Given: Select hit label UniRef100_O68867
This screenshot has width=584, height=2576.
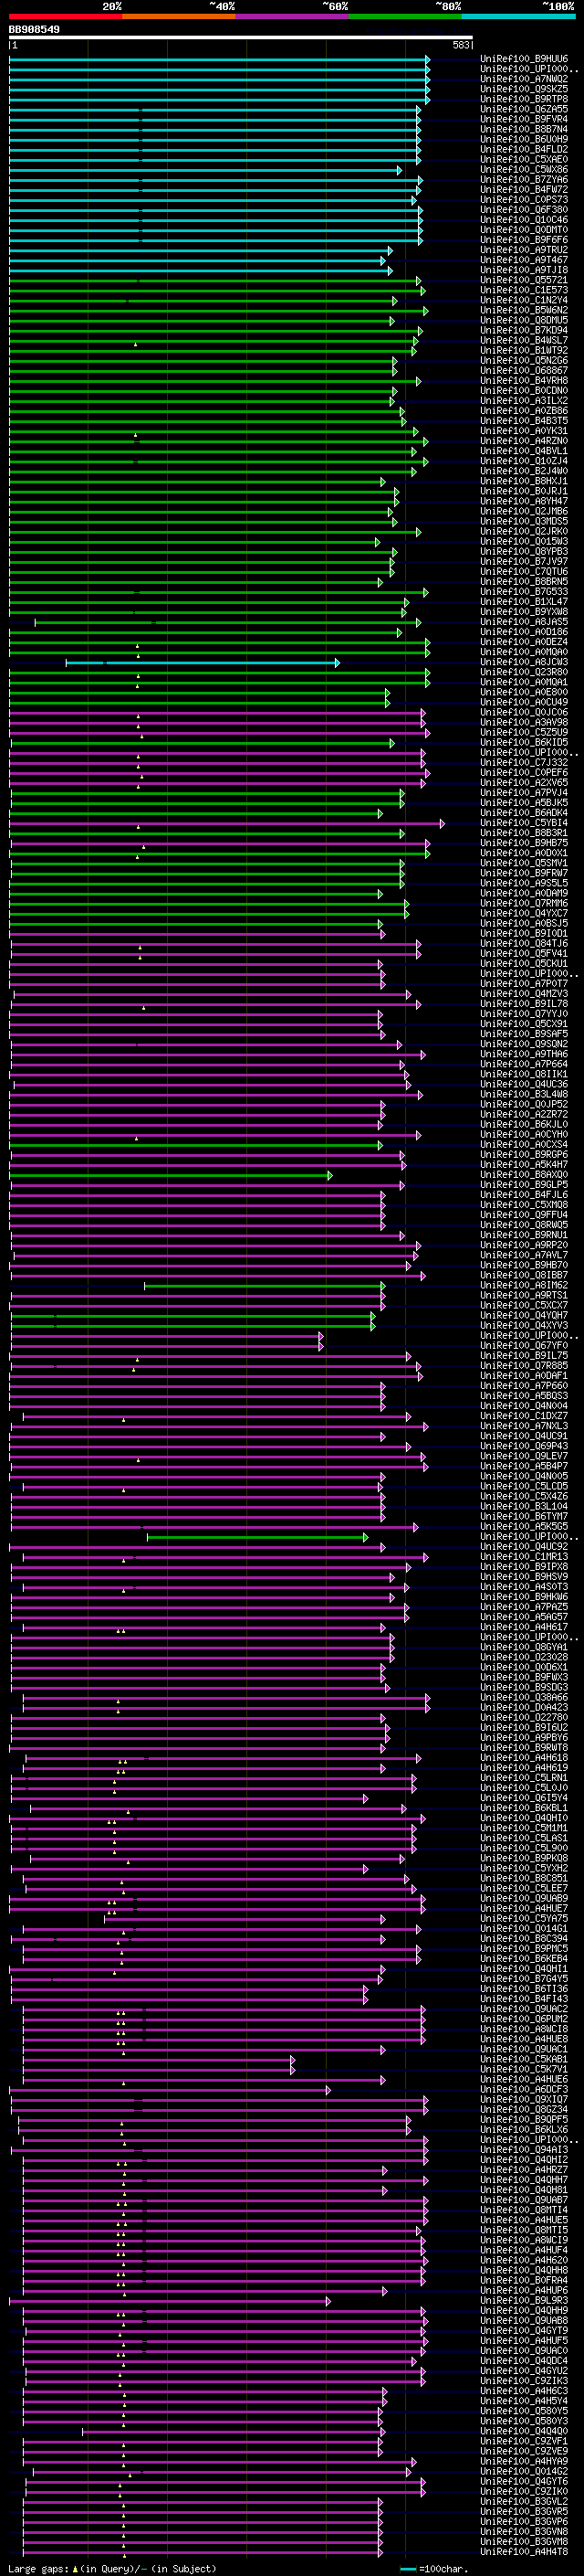Looking at the screenshot, I should 524,371.
